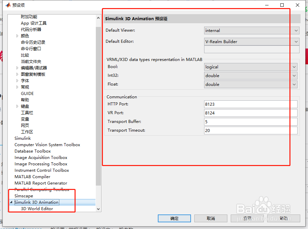
Task: Select the Simulink 3D Animation item
Action: (x=36, y=202)
